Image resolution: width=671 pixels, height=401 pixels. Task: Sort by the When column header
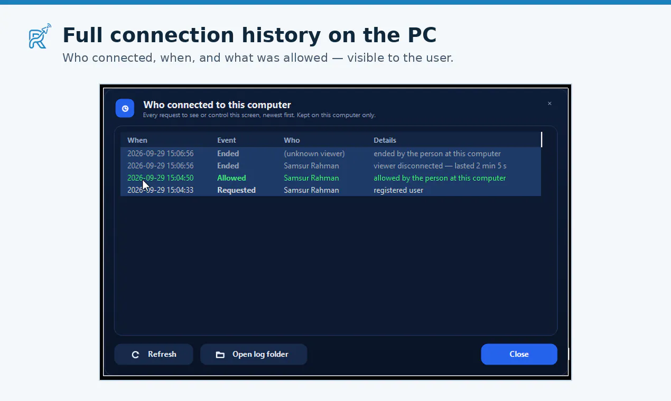137,140
